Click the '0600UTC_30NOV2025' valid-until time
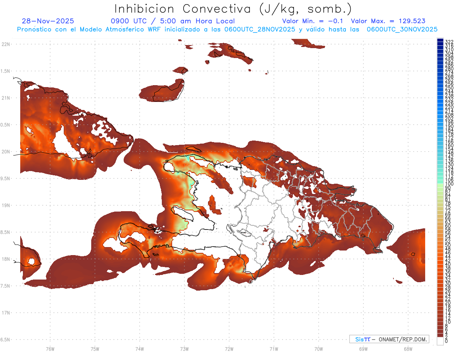The image size is (458, 354). pos(402,29)
